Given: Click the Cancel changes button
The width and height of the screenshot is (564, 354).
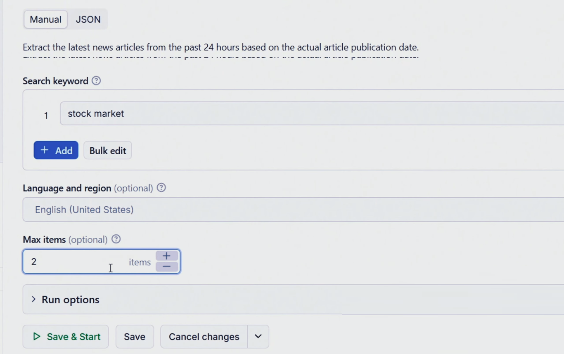Looking at the screenshot, I should [204, 337].
